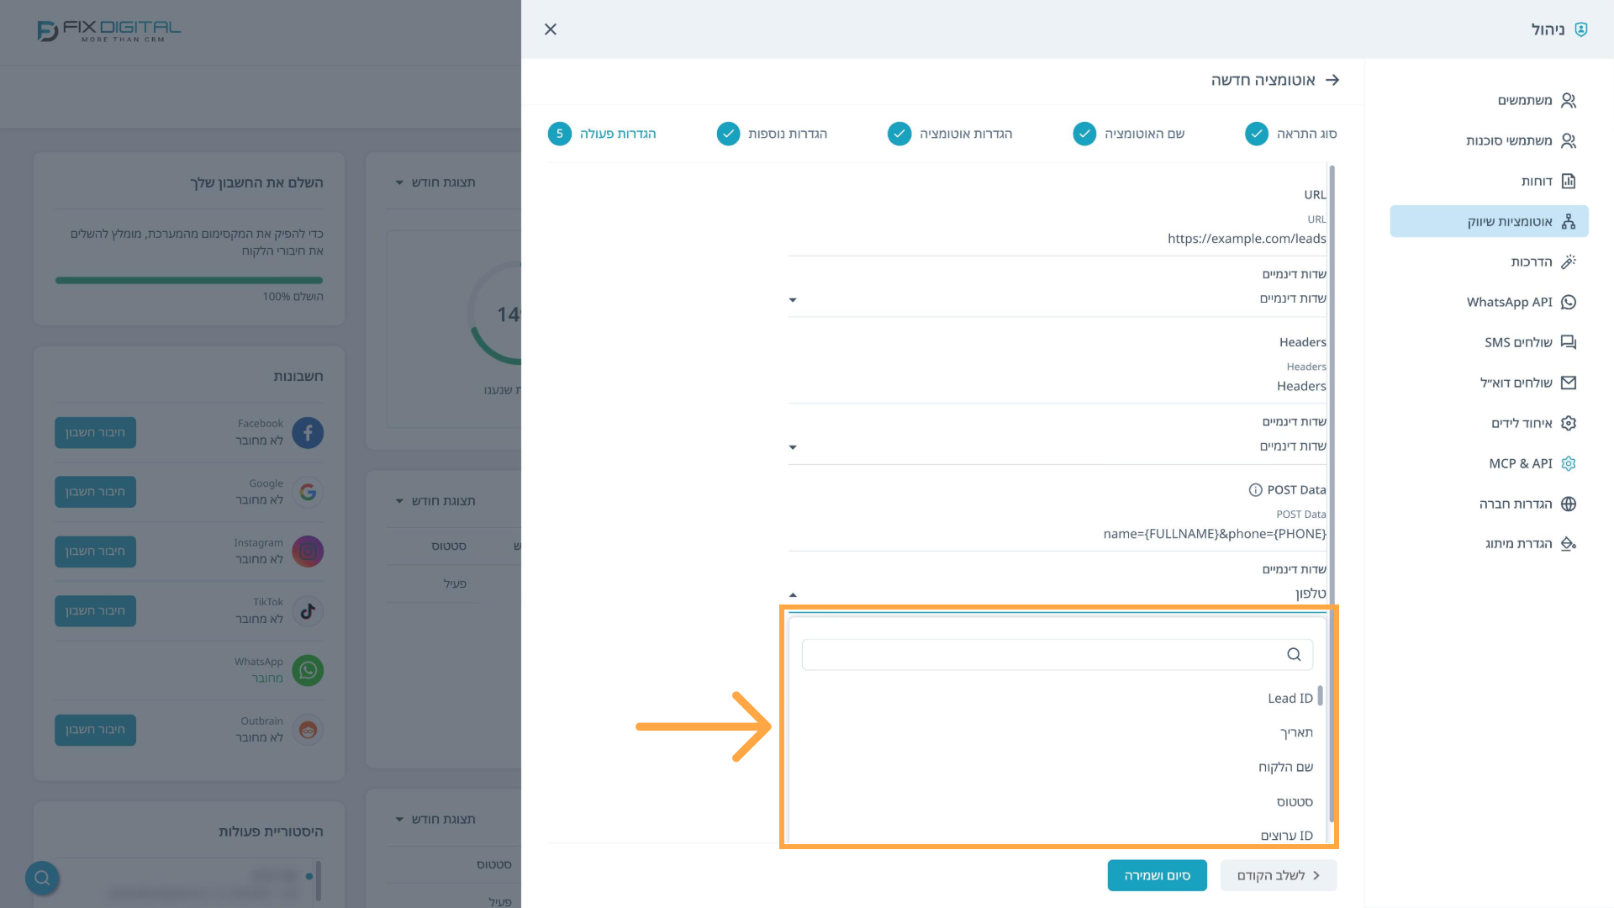Click the POST Data info icon
The height and width of the screenshot is (908, 1614).
tap(1255, 490)
